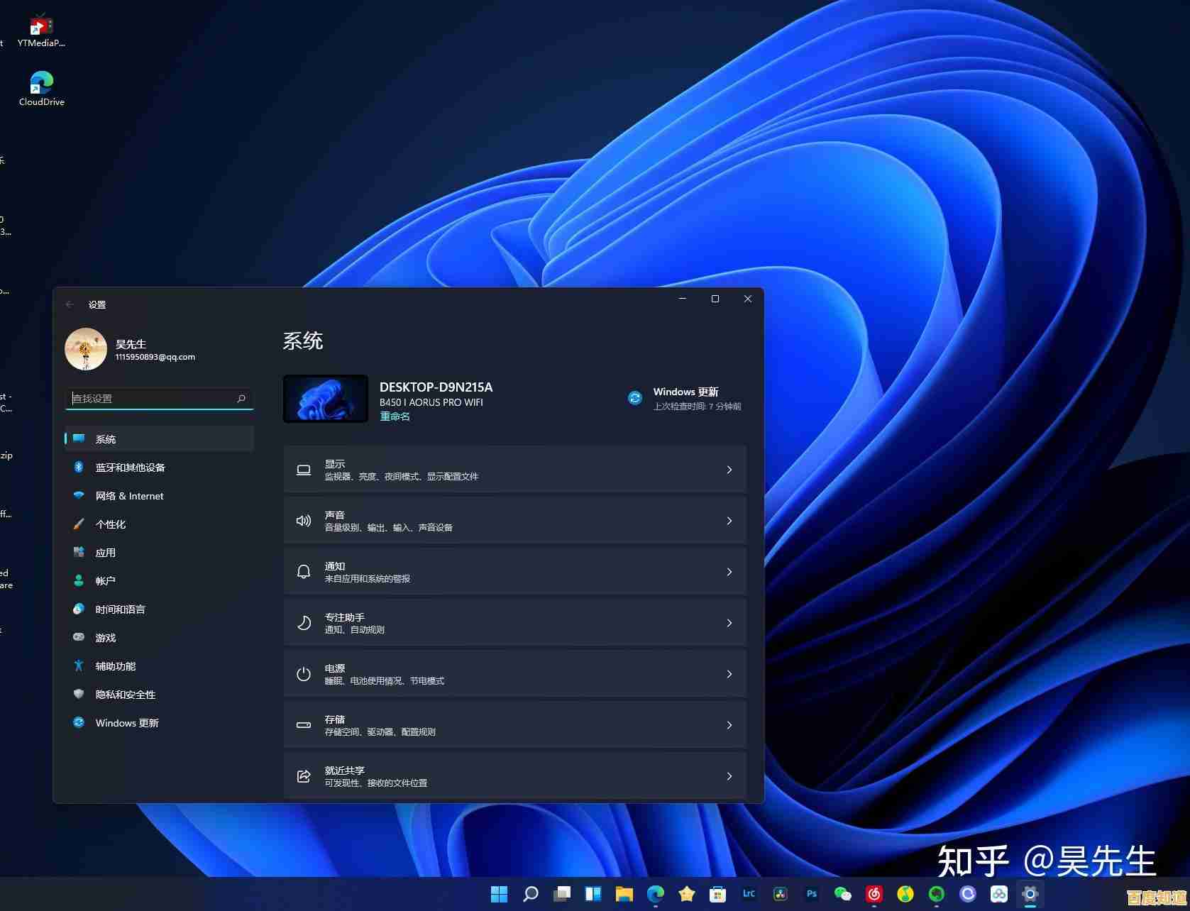1190x911 pixels.
Task: Expand the 声音 settings row
Action: point(515,520)
